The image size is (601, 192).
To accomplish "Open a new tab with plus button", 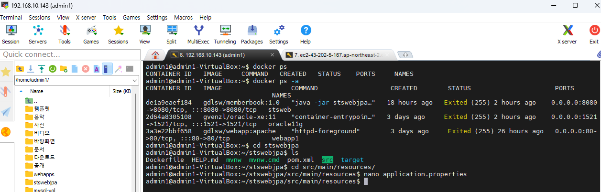I will click(405, 54).
